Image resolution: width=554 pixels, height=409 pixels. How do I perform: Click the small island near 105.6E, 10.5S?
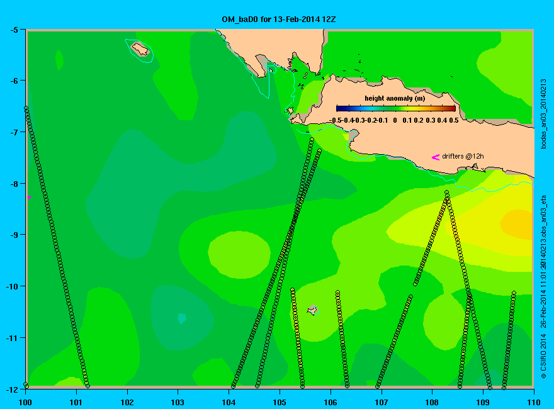coord(313,310)
